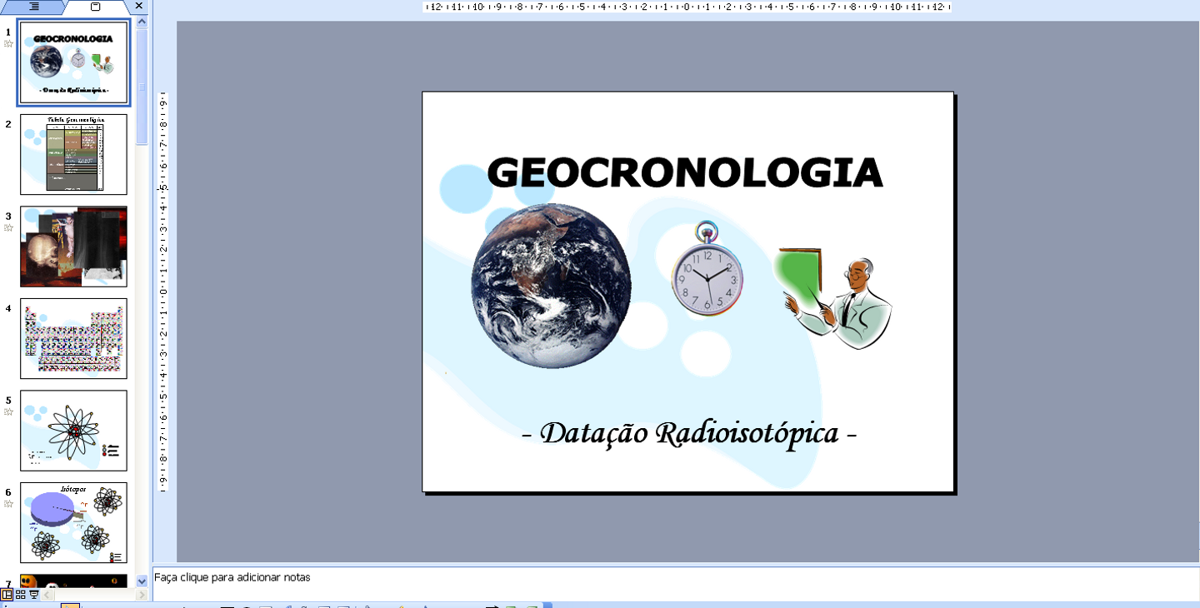Click thumbnail pane horizontal scroll right arrow
Screen dimensions: 1200x608
(x=142, y=595)
